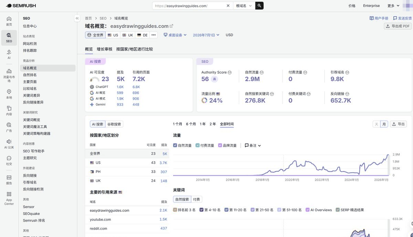Viewport: 413px width, 237px height.
Task: Click the search magnifier button
Action: click(260, 6)
